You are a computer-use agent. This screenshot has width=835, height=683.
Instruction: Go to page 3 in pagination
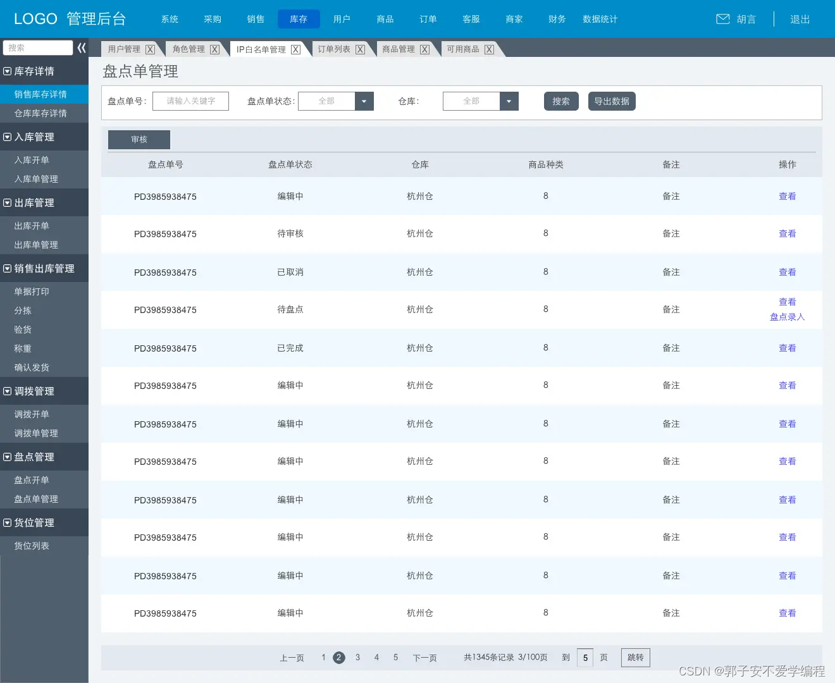[357, 658]
